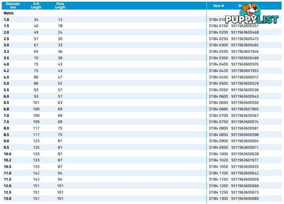Select diameter value 4.2
Viewport: 284px width, 204px height.
[x=6, y=71]
